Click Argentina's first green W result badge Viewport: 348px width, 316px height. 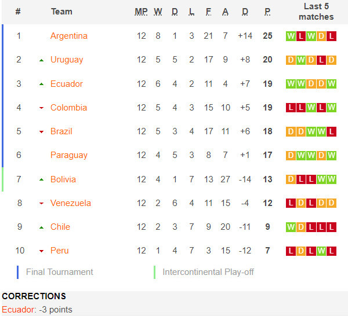coord(291,36)
